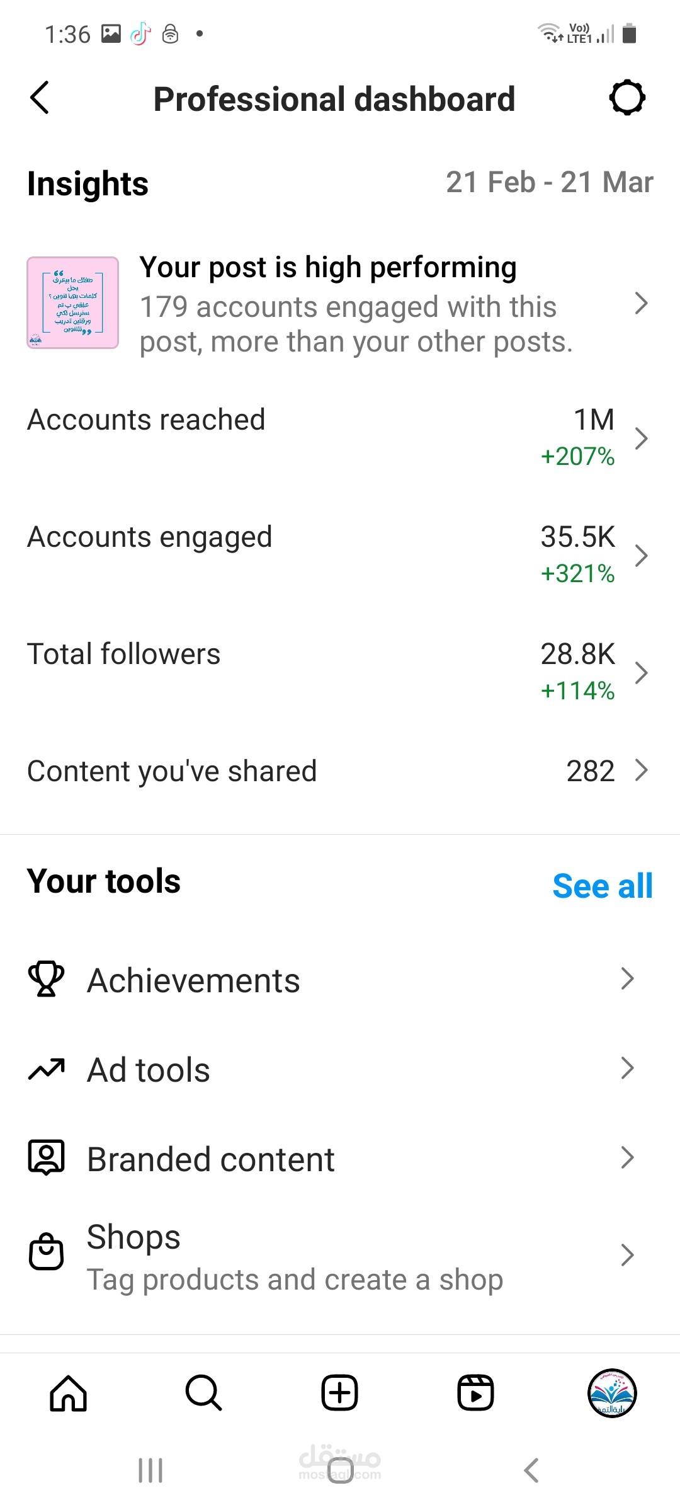Tap the create new post plus icon
The width and height of the screenshot is (680, 1512).
click(340, 1392)
